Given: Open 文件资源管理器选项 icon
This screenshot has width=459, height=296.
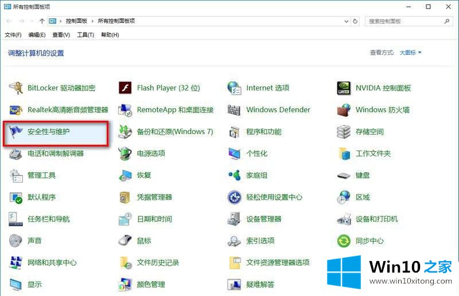Looking at the screenshot, I should click(234, 263).
